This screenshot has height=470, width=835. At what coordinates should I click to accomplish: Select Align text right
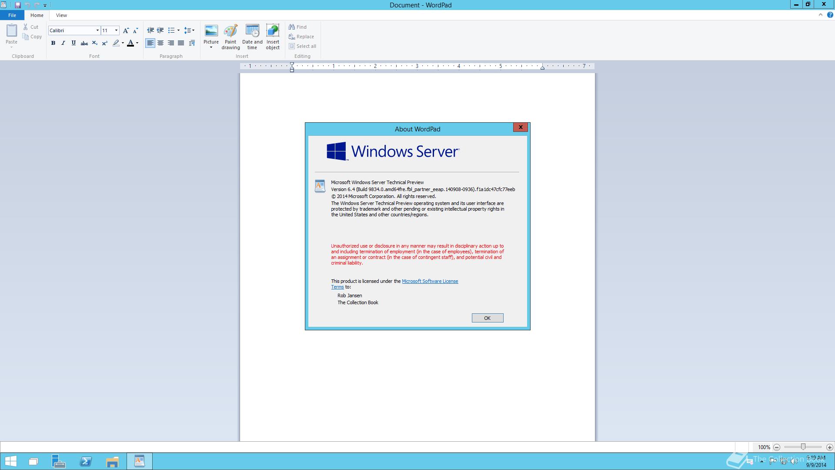[171, 43]
